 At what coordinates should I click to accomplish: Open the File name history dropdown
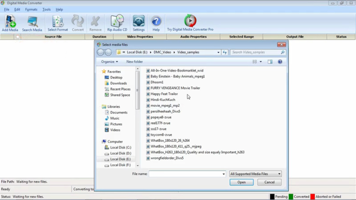[x=224, y=174]
